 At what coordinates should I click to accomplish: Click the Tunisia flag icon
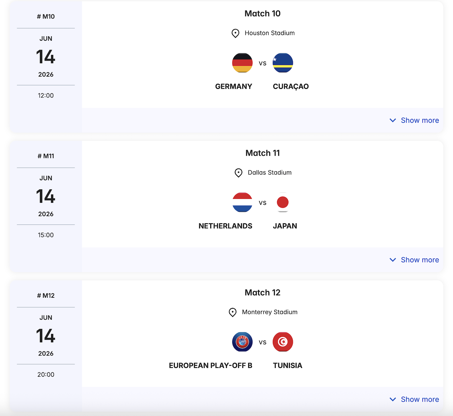(x=283, y=342)
